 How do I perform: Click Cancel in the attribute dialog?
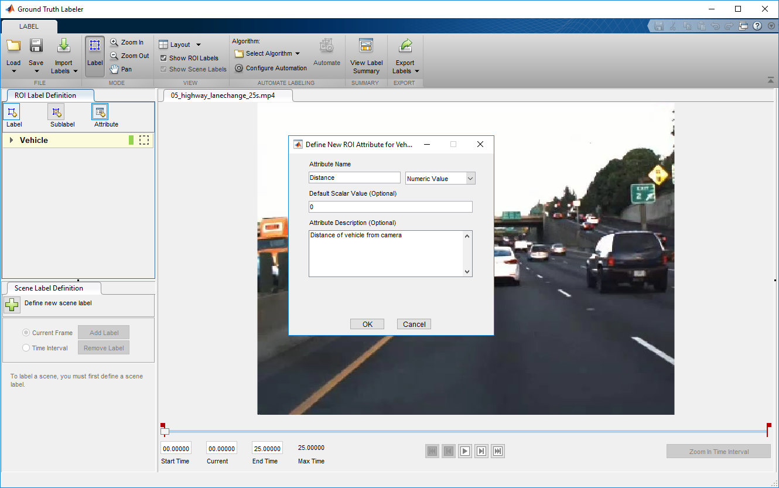[x=414, y=324]
